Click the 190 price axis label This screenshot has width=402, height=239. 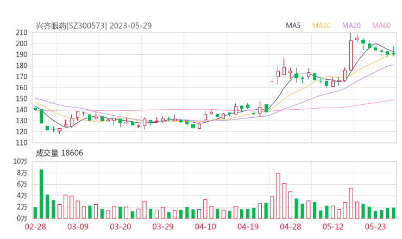point(22,55)
